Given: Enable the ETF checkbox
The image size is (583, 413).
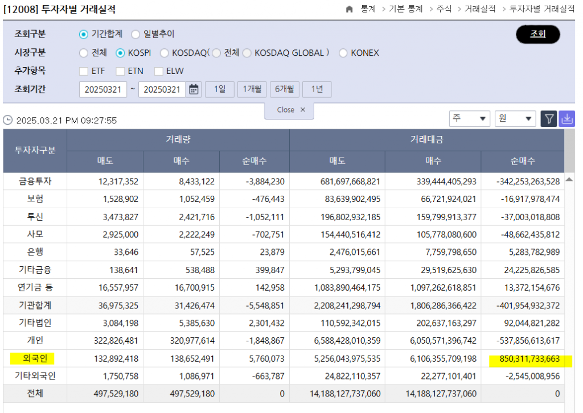Looking at the screenshot, I should coord(84,71).
